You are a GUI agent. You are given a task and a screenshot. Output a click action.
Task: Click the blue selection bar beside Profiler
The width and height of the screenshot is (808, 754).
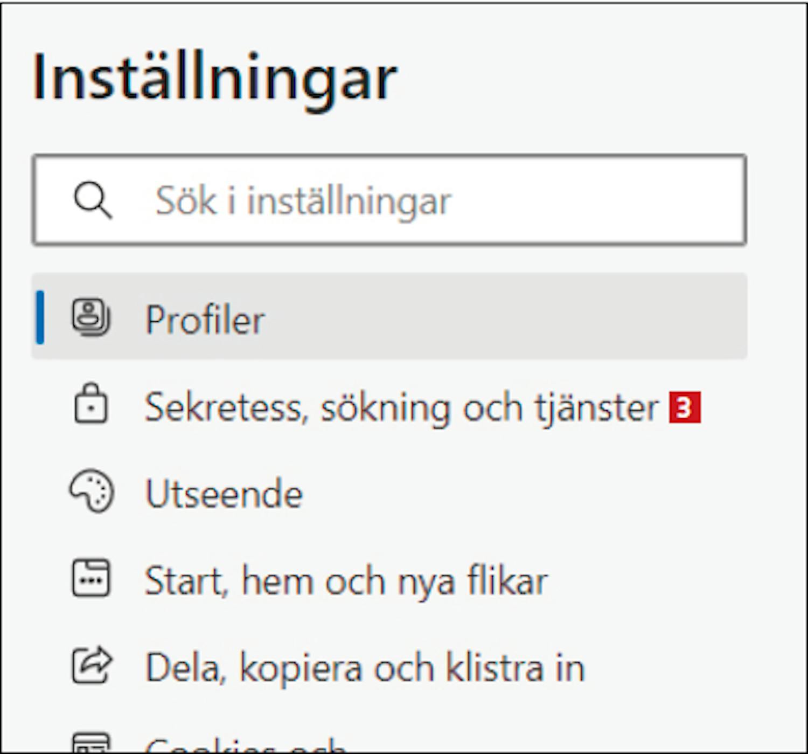pos(40,317)
